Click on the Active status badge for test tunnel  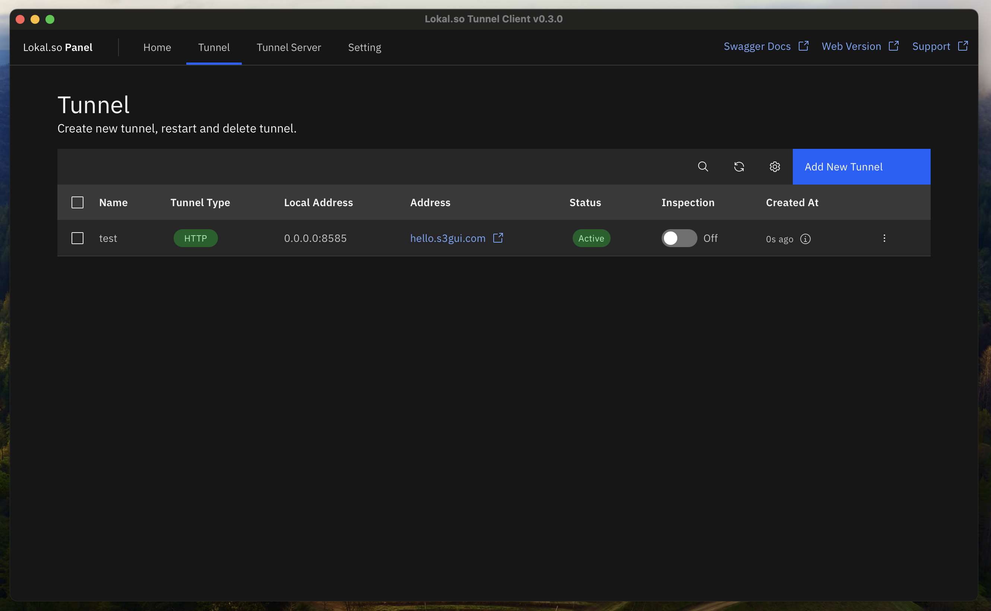click(x=592, y=238)
